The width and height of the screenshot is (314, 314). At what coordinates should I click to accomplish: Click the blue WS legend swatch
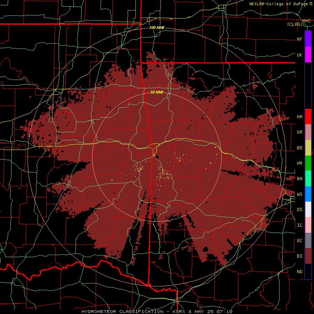308,194
